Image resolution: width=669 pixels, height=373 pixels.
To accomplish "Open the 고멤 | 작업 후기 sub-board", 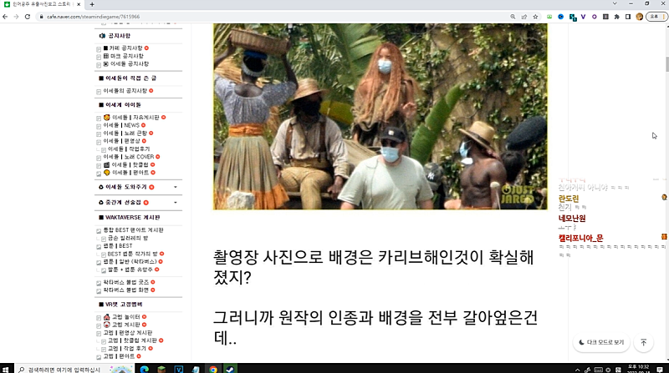I will [127, 348].
